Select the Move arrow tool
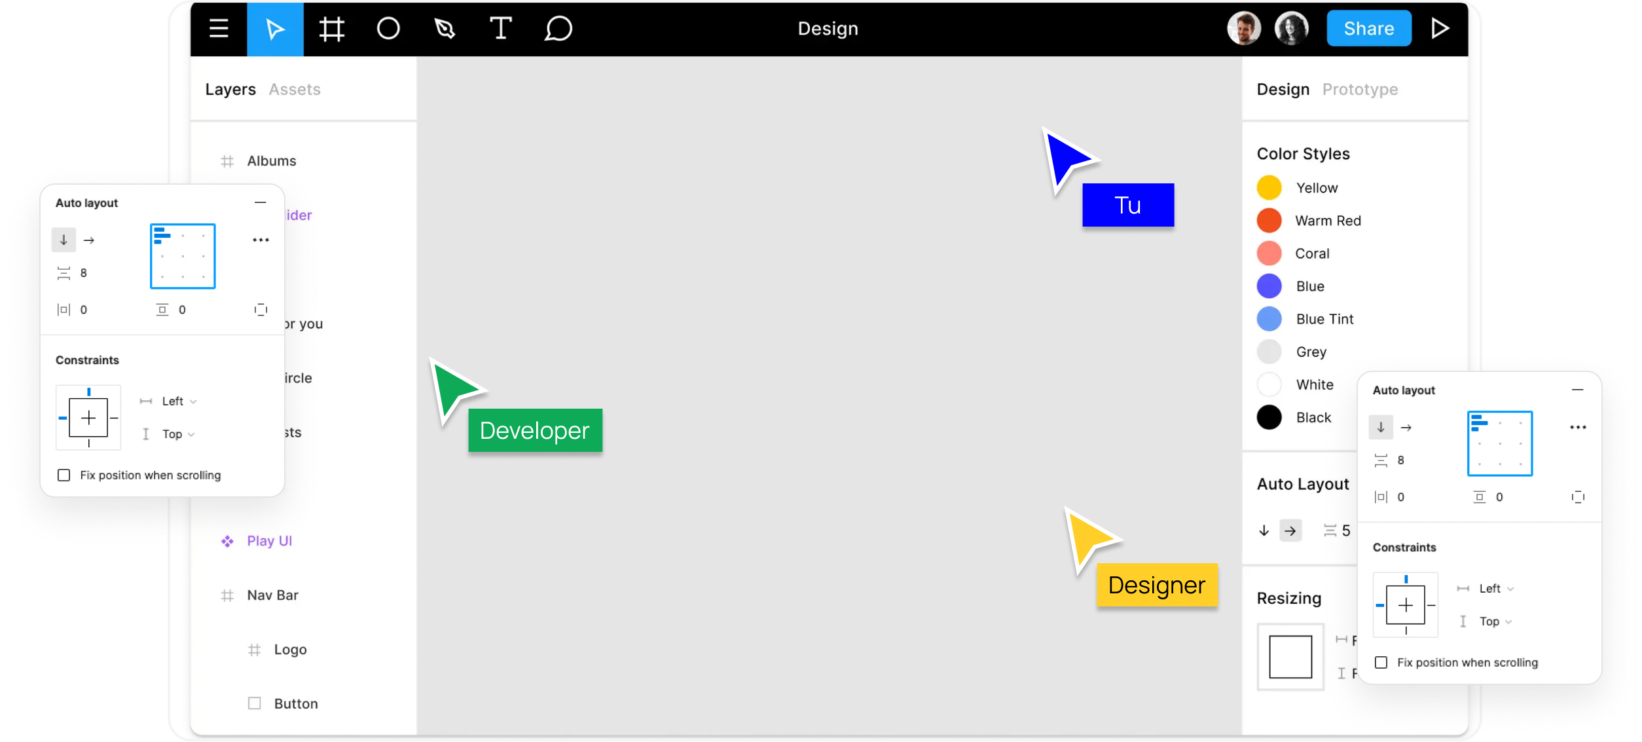1642x742 pixels. click(275, 29)
